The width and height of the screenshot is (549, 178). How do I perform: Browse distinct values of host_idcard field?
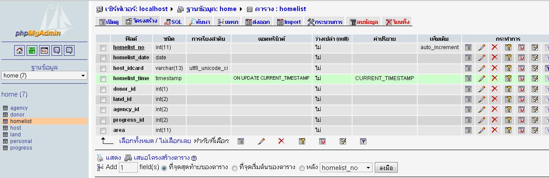(468, 68)
